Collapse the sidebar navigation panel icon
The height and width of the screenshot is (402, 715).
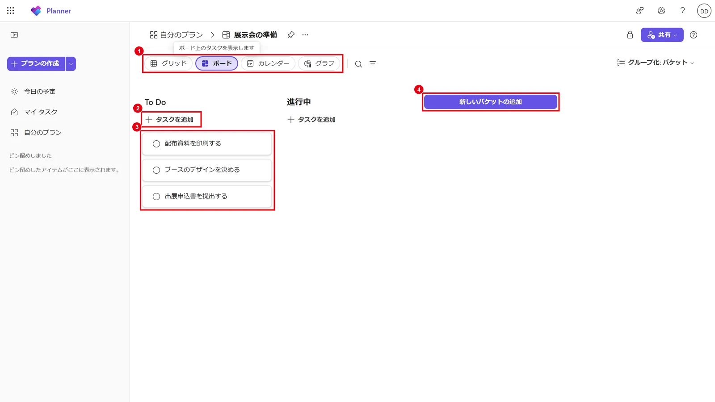pyautogui.click(x=14, y=35)
